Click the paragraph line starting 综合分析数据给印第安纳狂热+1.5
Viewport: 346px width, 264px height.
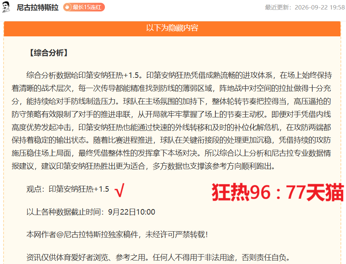pos(179,75)
